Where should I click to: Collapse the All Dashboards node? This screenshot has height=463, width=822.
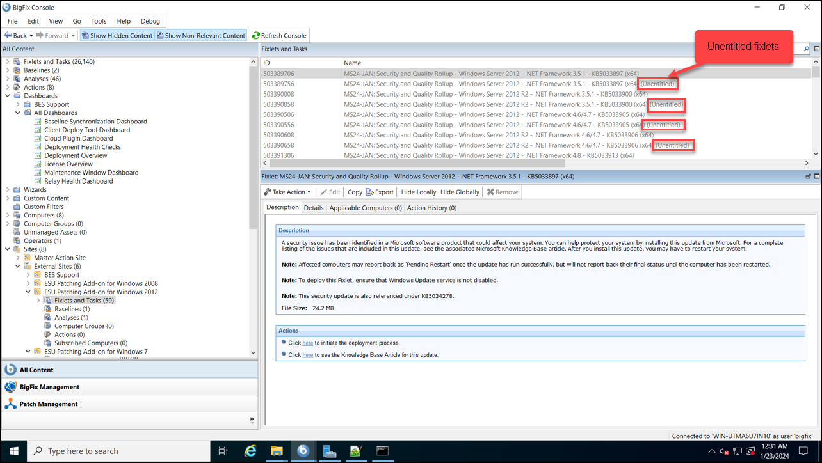point(18,113)
